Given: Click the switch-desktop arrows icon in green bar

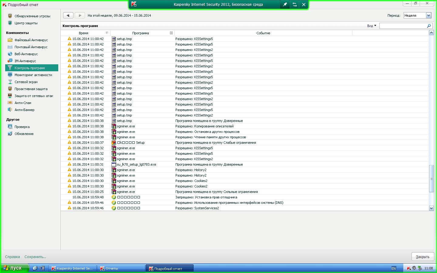Looking at the screenshot, I should 294,5.
